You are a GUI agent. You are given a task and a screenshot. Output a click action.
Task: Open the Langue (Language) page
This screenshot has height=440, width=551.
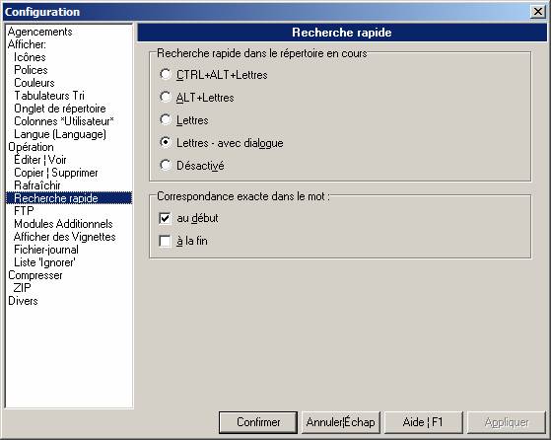pos(60,134)
